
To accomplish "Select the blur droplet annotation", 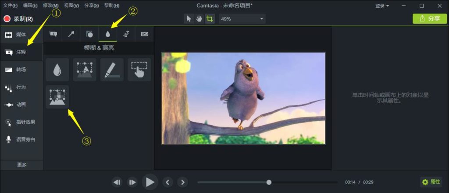I will pos(57,70).
